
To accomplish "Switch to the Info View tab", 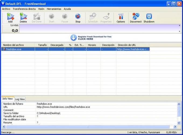I will [x=8, y=99].
